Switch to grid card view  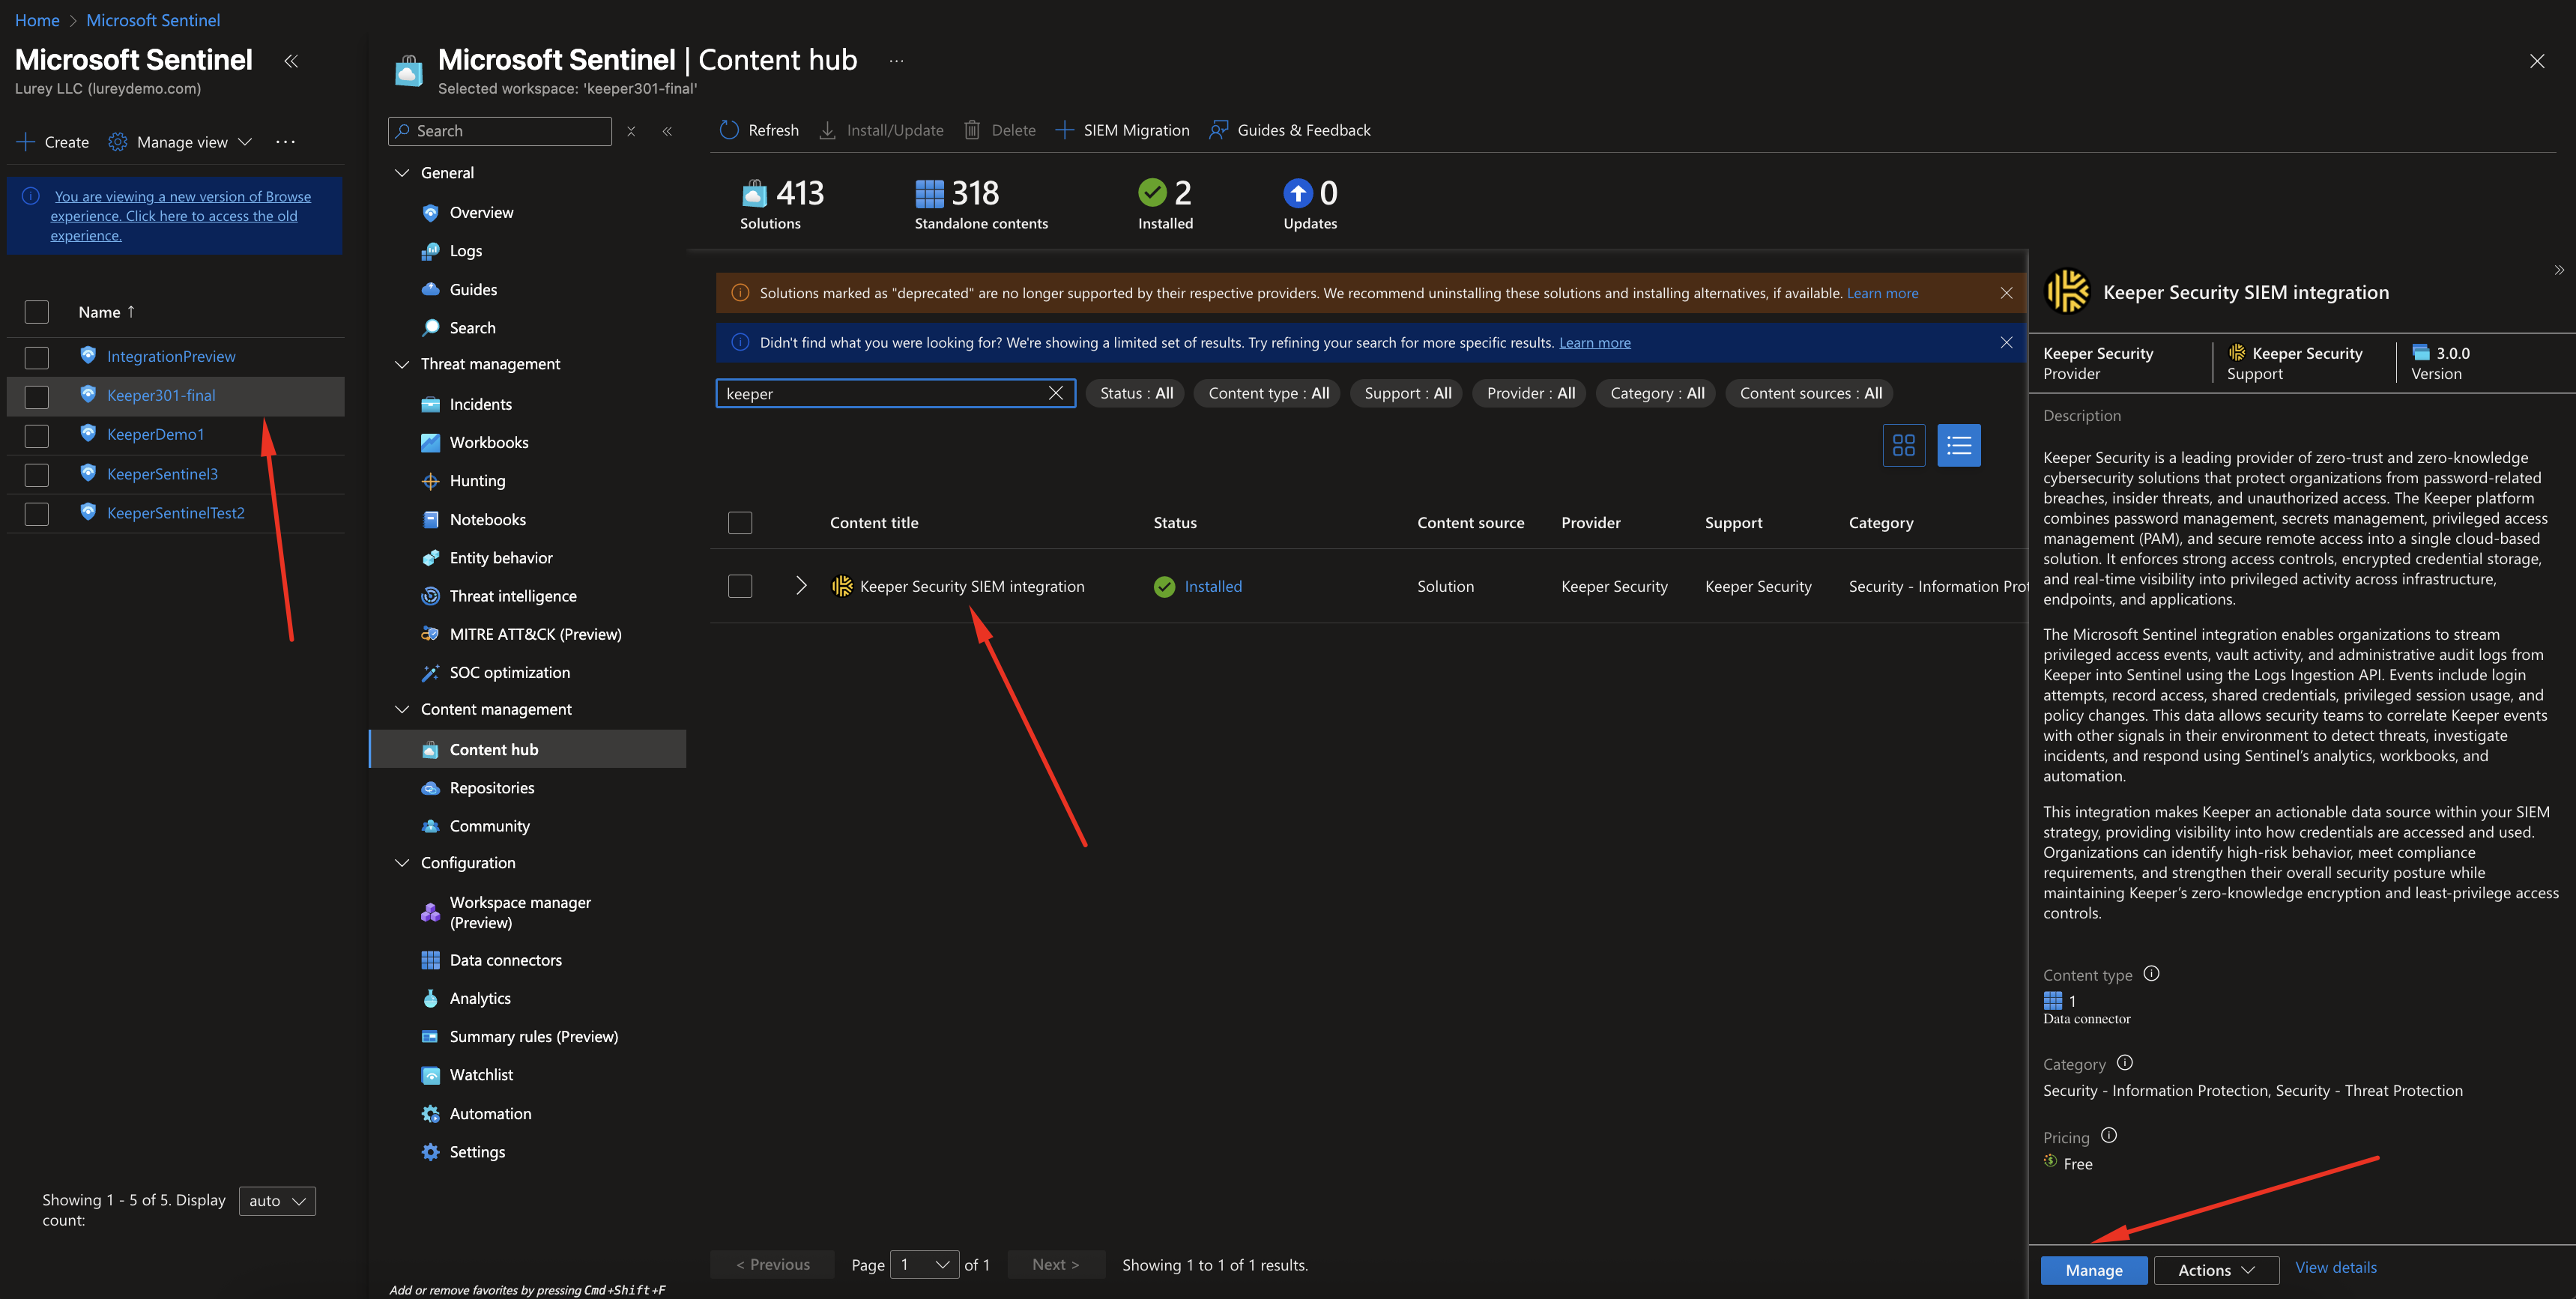[1903, 445]
